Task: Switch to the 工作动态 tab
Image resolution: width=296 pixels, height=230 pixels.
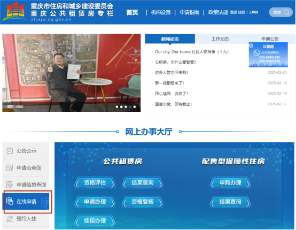Action: point(220,39)
